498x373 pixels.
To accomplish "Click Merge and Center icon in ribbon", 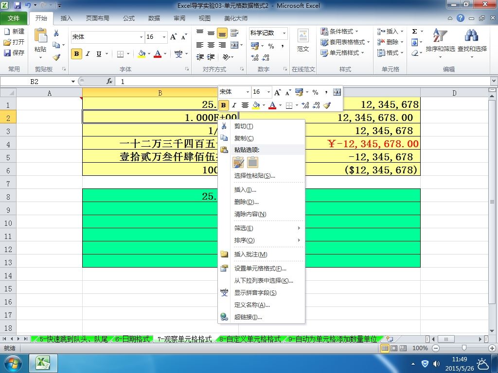I will click(234, 45).
